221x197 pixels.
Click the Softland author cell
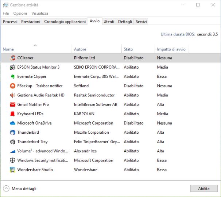[81, 86]
